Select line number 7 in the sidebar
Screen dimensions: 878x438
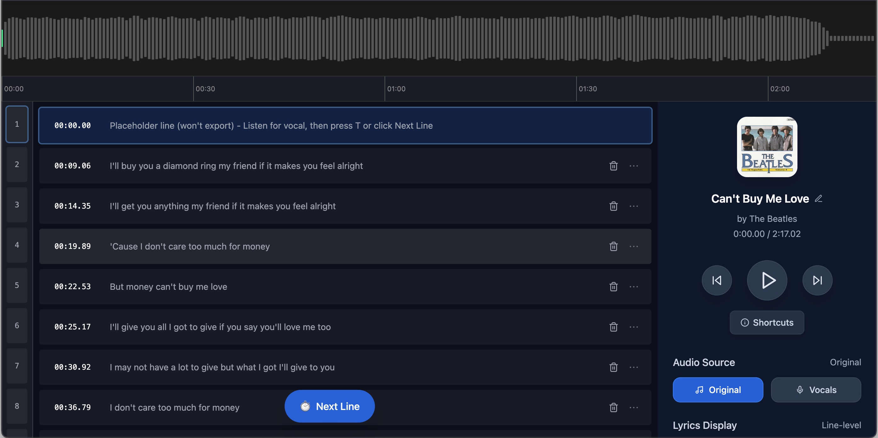click(17, 365)
